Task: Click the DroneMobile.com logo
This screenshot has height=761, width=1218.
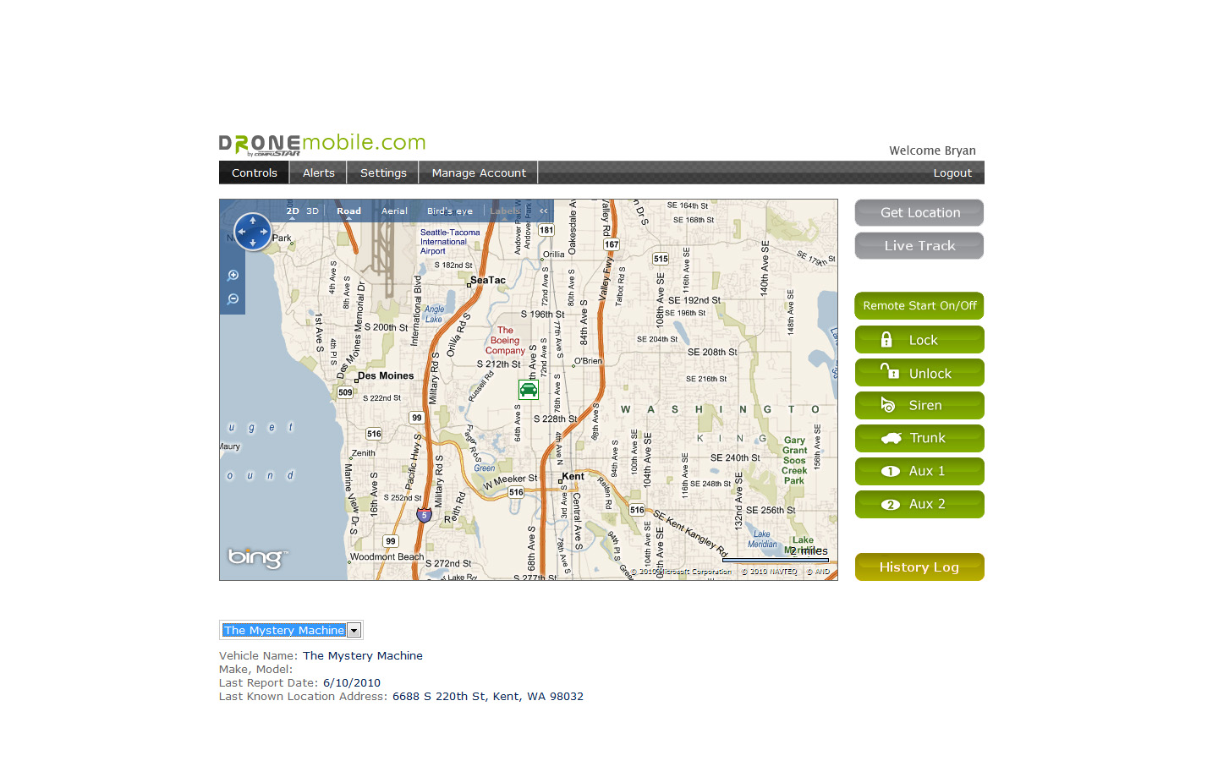Action: [x=322, y=144]
